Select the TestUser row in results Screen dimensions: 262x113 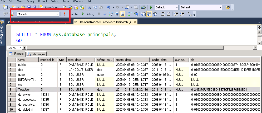(24, 90)
